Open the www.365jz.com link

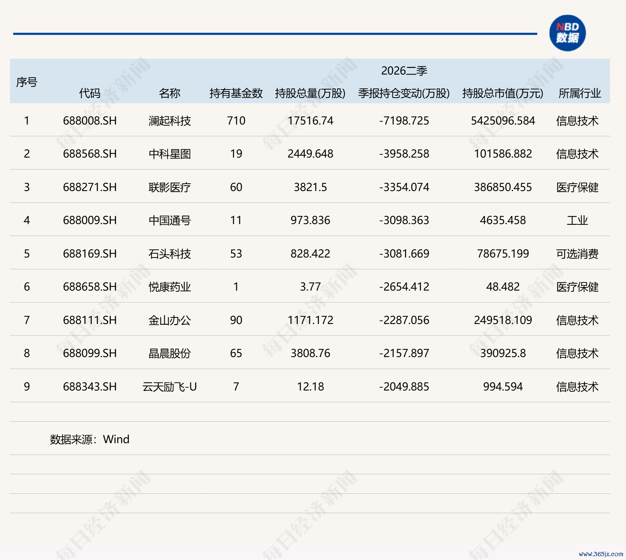point(601,554)
